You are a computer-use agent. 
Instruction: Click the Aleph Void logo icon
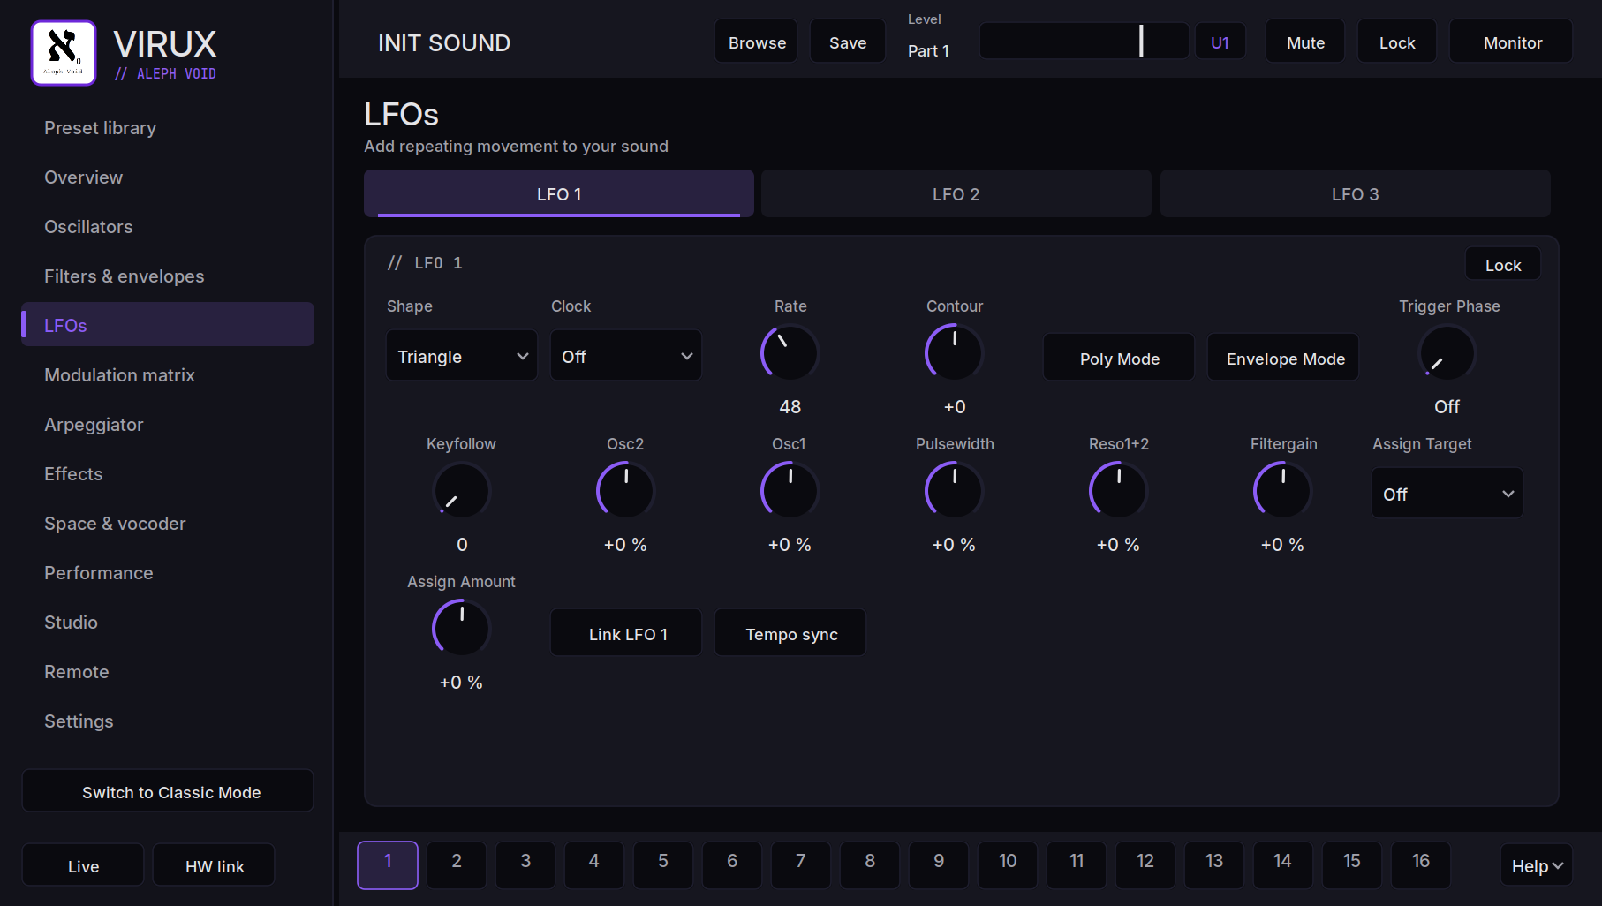(64, 53)
